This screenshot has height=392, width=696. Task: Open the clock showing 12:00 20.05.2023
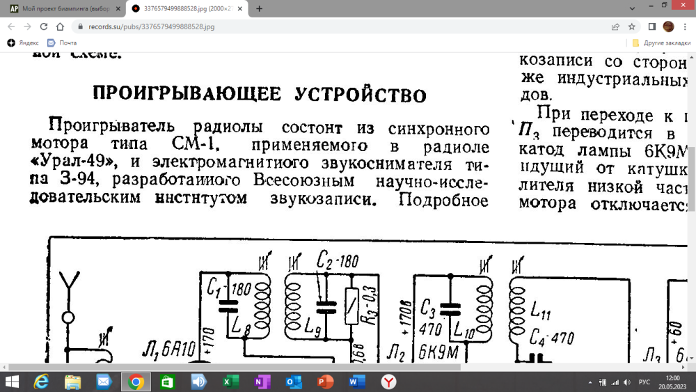pos(672,382)
